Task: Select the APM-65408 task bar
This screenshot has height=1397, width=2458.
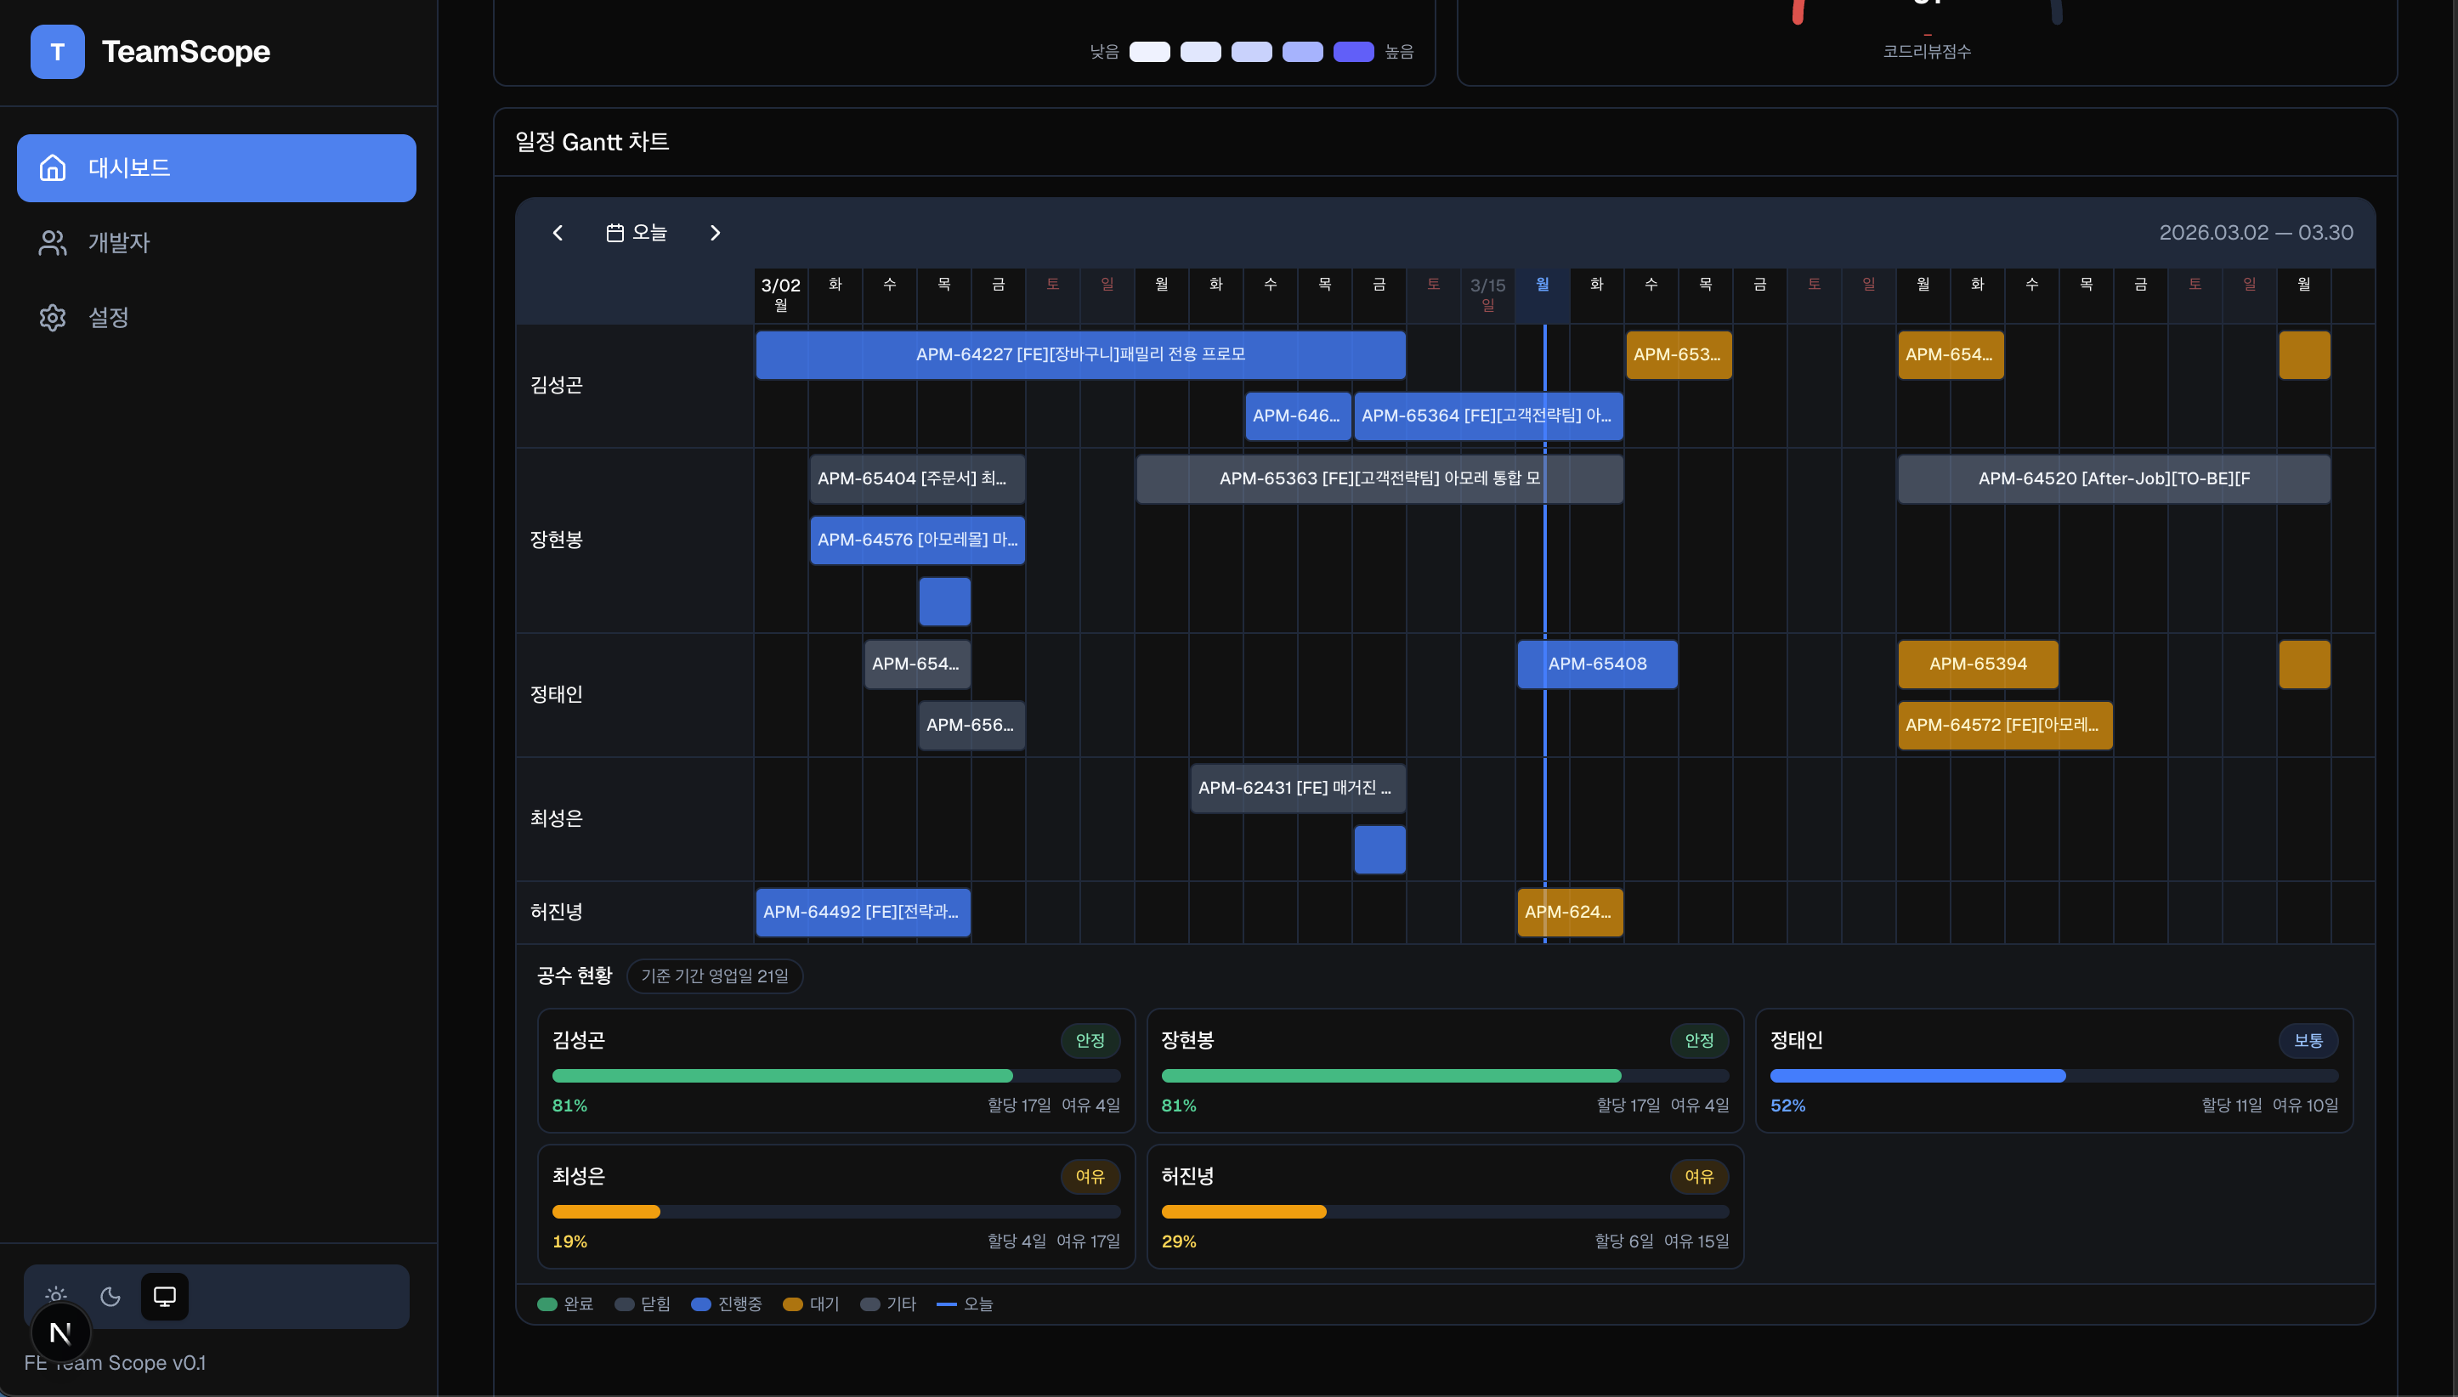Action: 1596,663
